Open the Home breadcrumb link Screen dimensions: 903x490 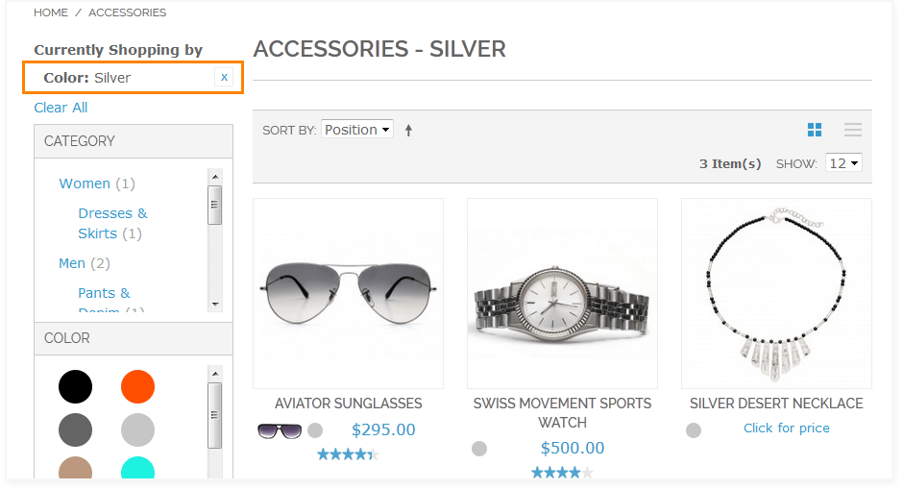click(x=51, y=12)
